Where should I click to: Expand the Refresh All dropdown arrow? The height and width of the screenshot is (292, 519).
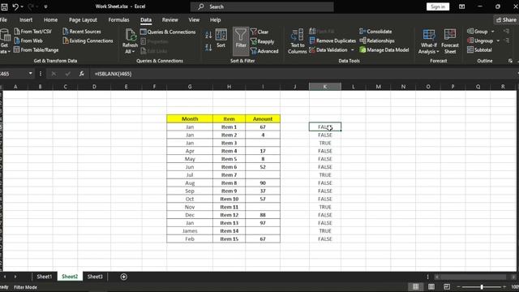pyautogui.click(x=133, y=52)
